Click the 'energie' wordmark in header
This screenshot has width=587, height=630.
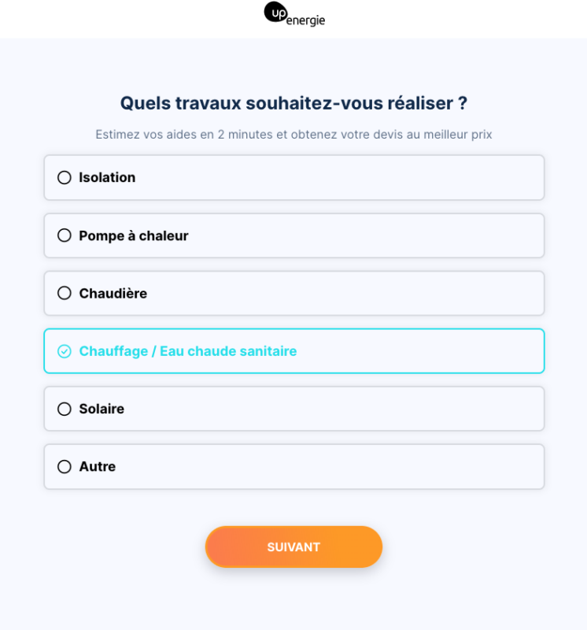point(305,20)
